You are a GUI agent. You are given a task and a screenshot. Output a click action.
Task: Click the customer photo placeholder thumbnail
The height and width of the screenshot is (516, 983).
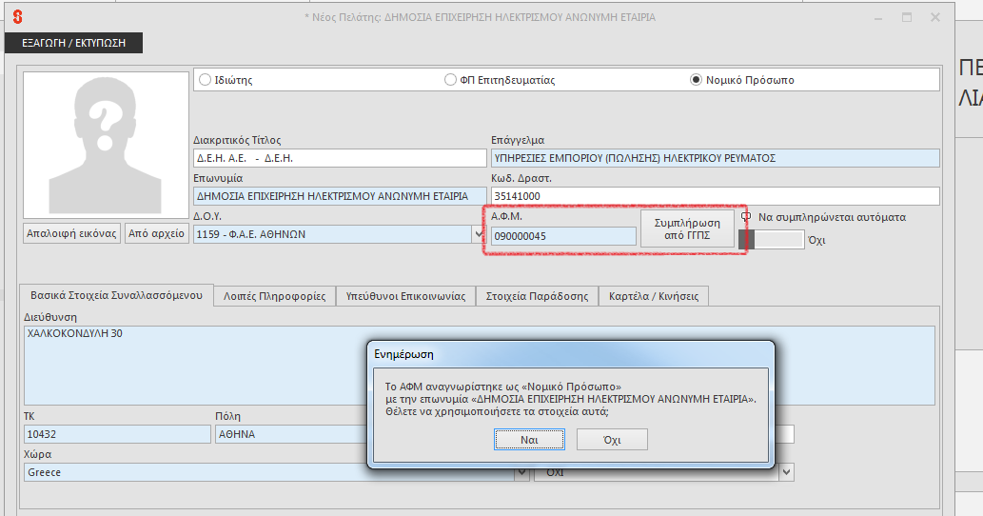pyautogui.click(x=106, y=145)
